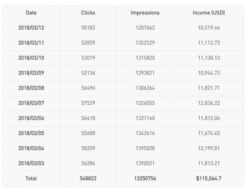This screenshot has height=193, width=248.
Task: Select the clicks value 56286
Action: tap(88, 163)
